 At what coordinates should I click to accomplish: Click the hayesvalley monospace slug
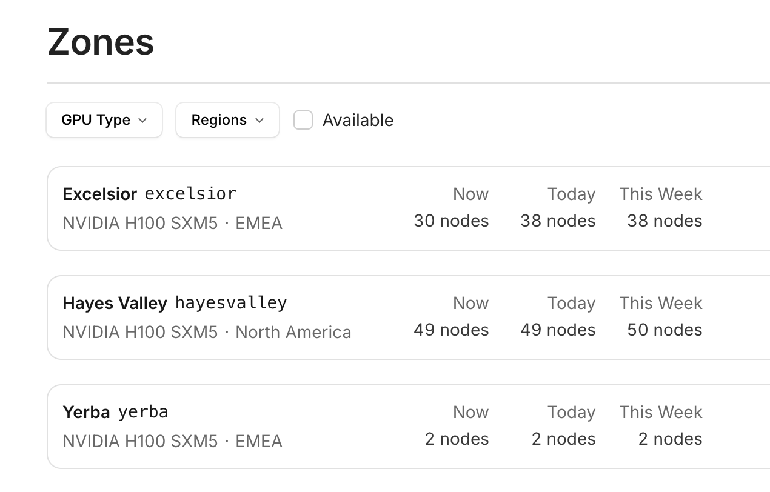pyautogui.click(x=231, y=303)
